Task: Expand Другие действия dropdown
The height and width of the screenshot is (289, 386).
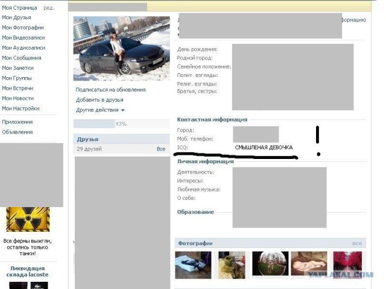Action: click(x=100, y=110)
